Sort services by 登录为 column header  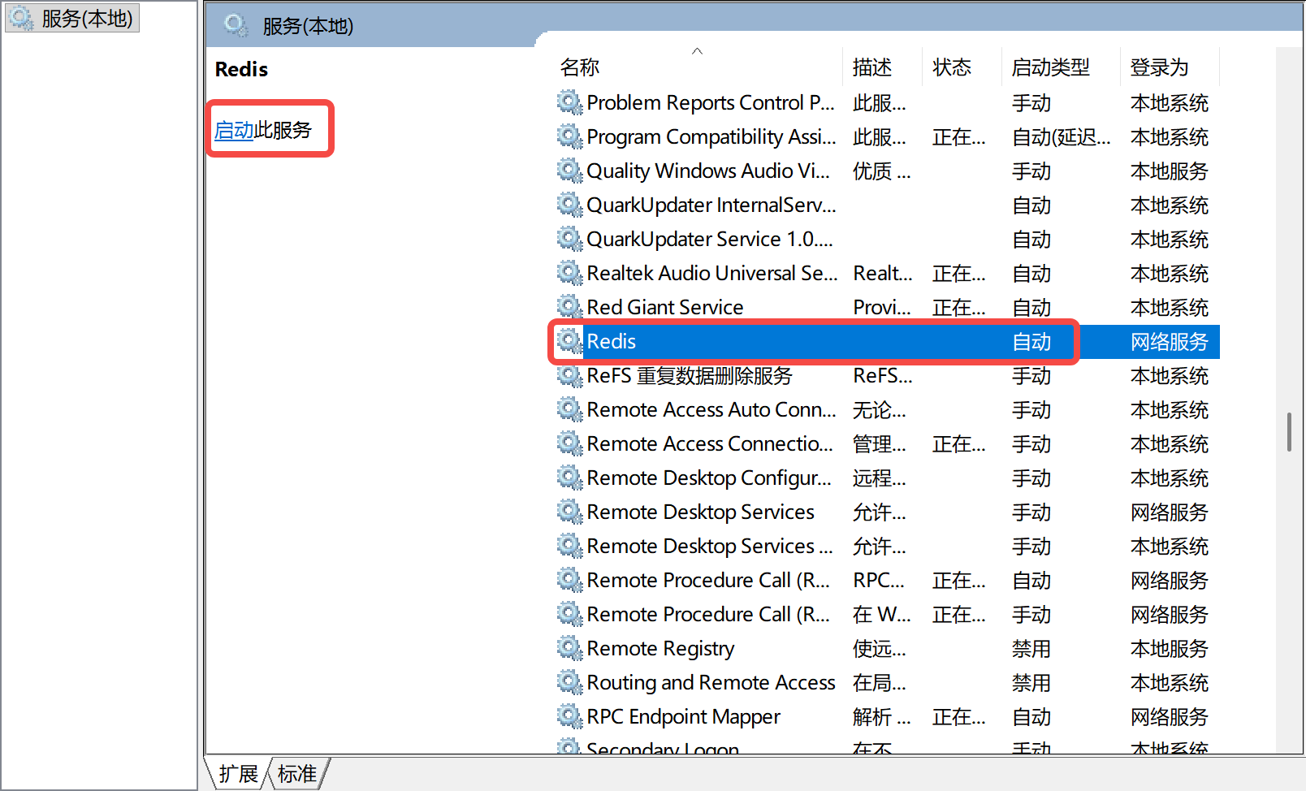click(x=1160, y=67)
